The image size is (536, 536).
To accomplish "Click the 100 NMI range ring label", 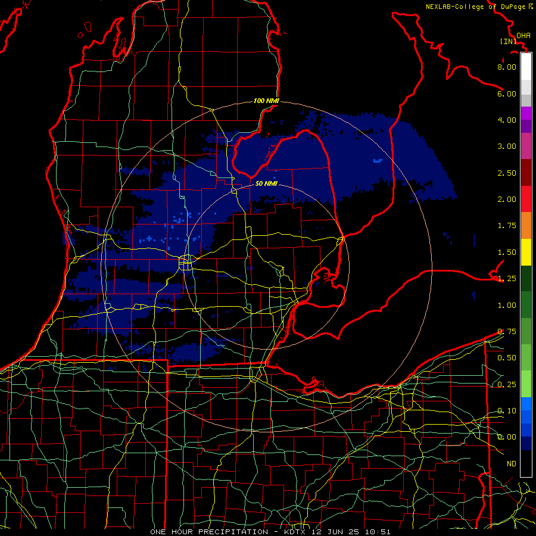I will click(266, 101).
